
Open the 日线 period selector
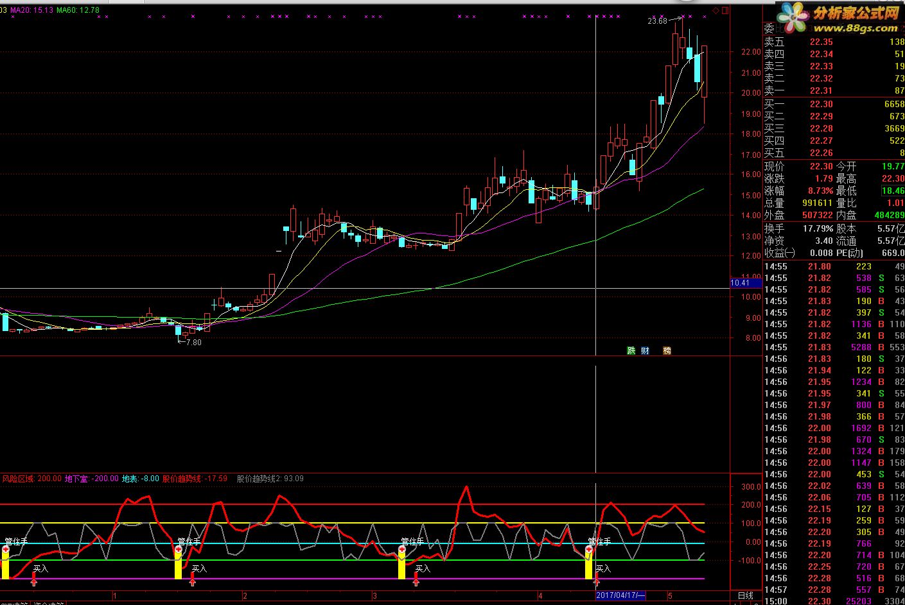coord(745,596)
